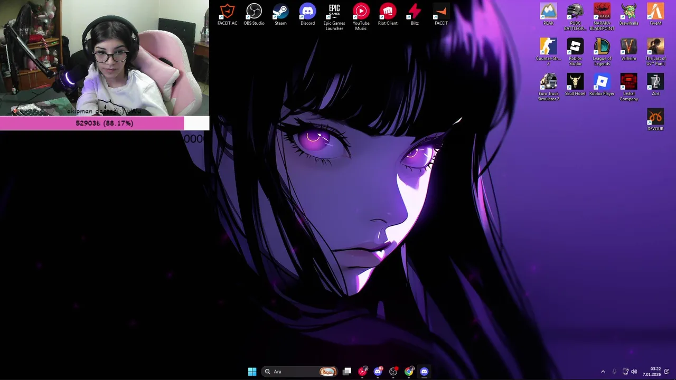Click the webcam overlay of the streamer
The width and height of the screenshot is (676, 380).
[x=105, y=58]
